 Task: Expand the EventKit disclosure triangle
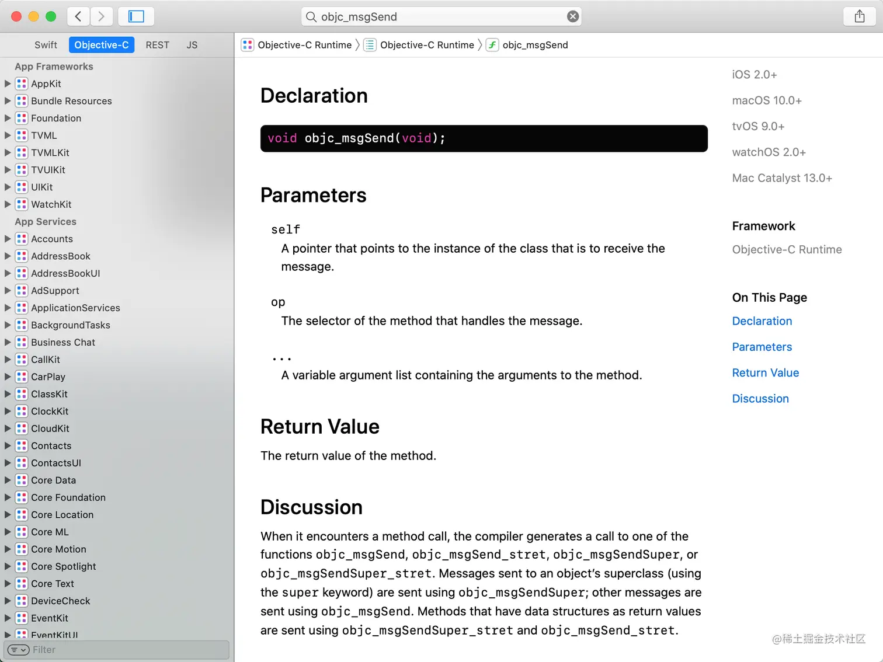click(x=8, y=618)
